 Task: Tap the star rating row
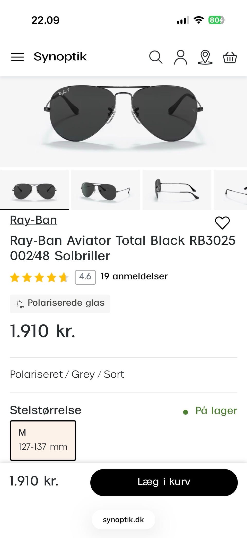tap(39, 278)
